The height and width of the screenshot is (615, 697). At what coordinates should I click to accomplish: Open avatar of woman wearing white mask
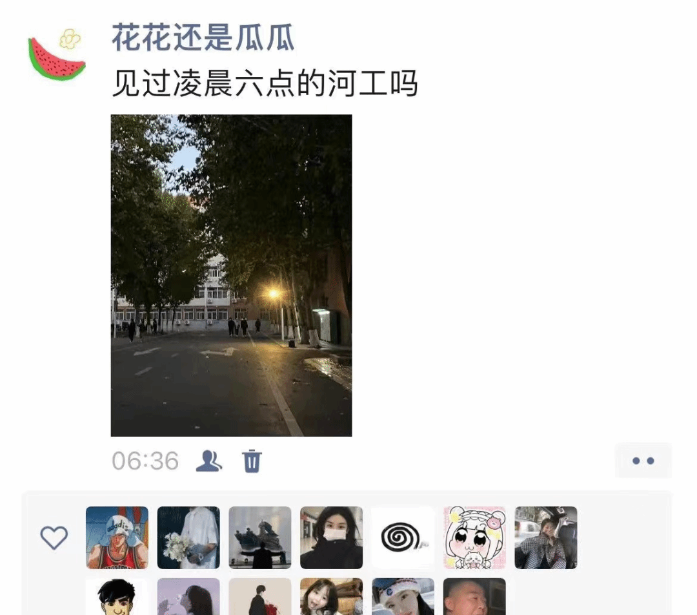coord(332,537)
